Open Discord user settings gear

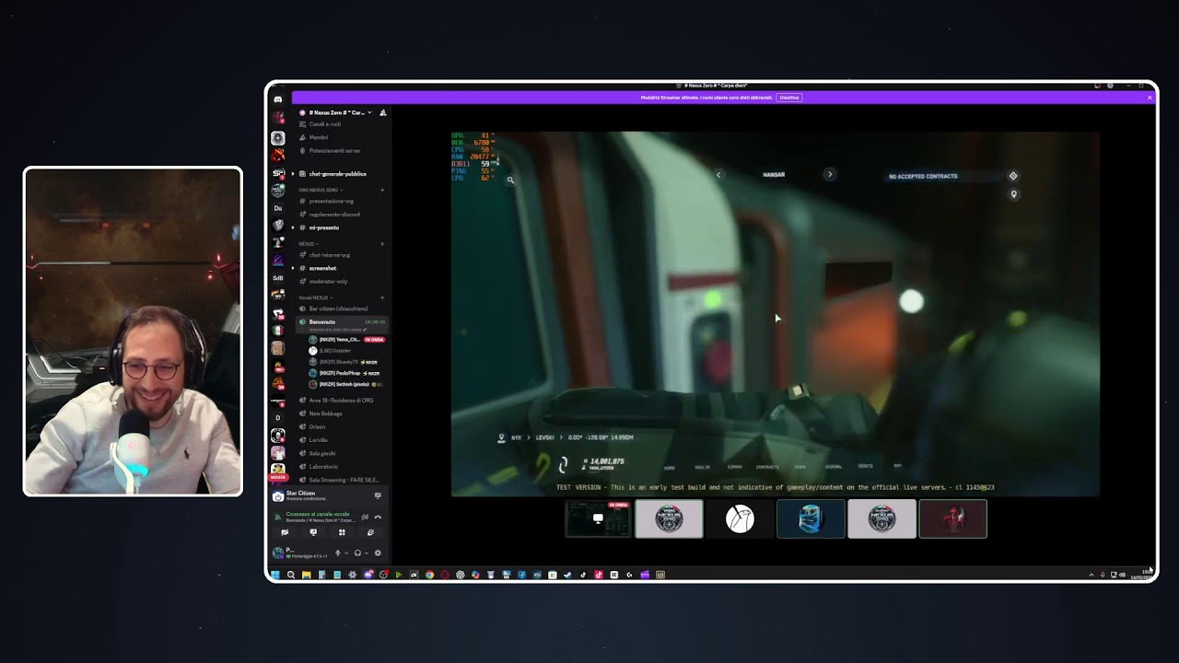(x=378, y=553)
